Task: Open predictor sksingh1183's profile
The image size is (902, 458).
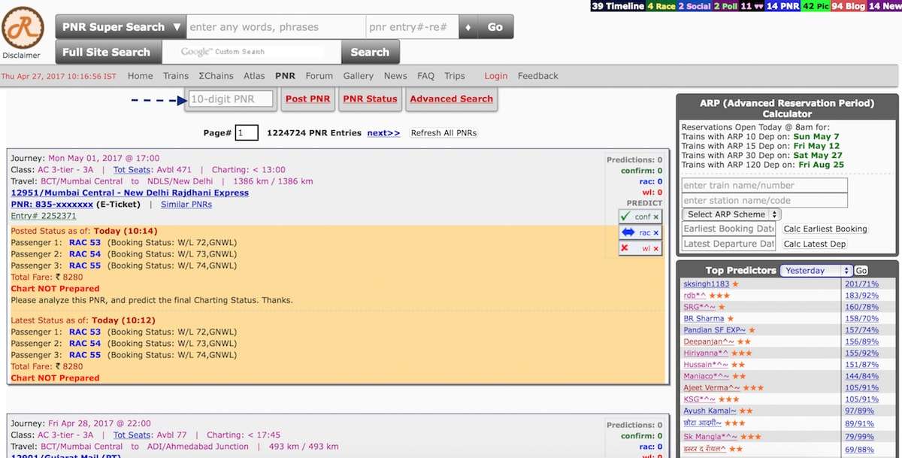Action: (706, 284)
